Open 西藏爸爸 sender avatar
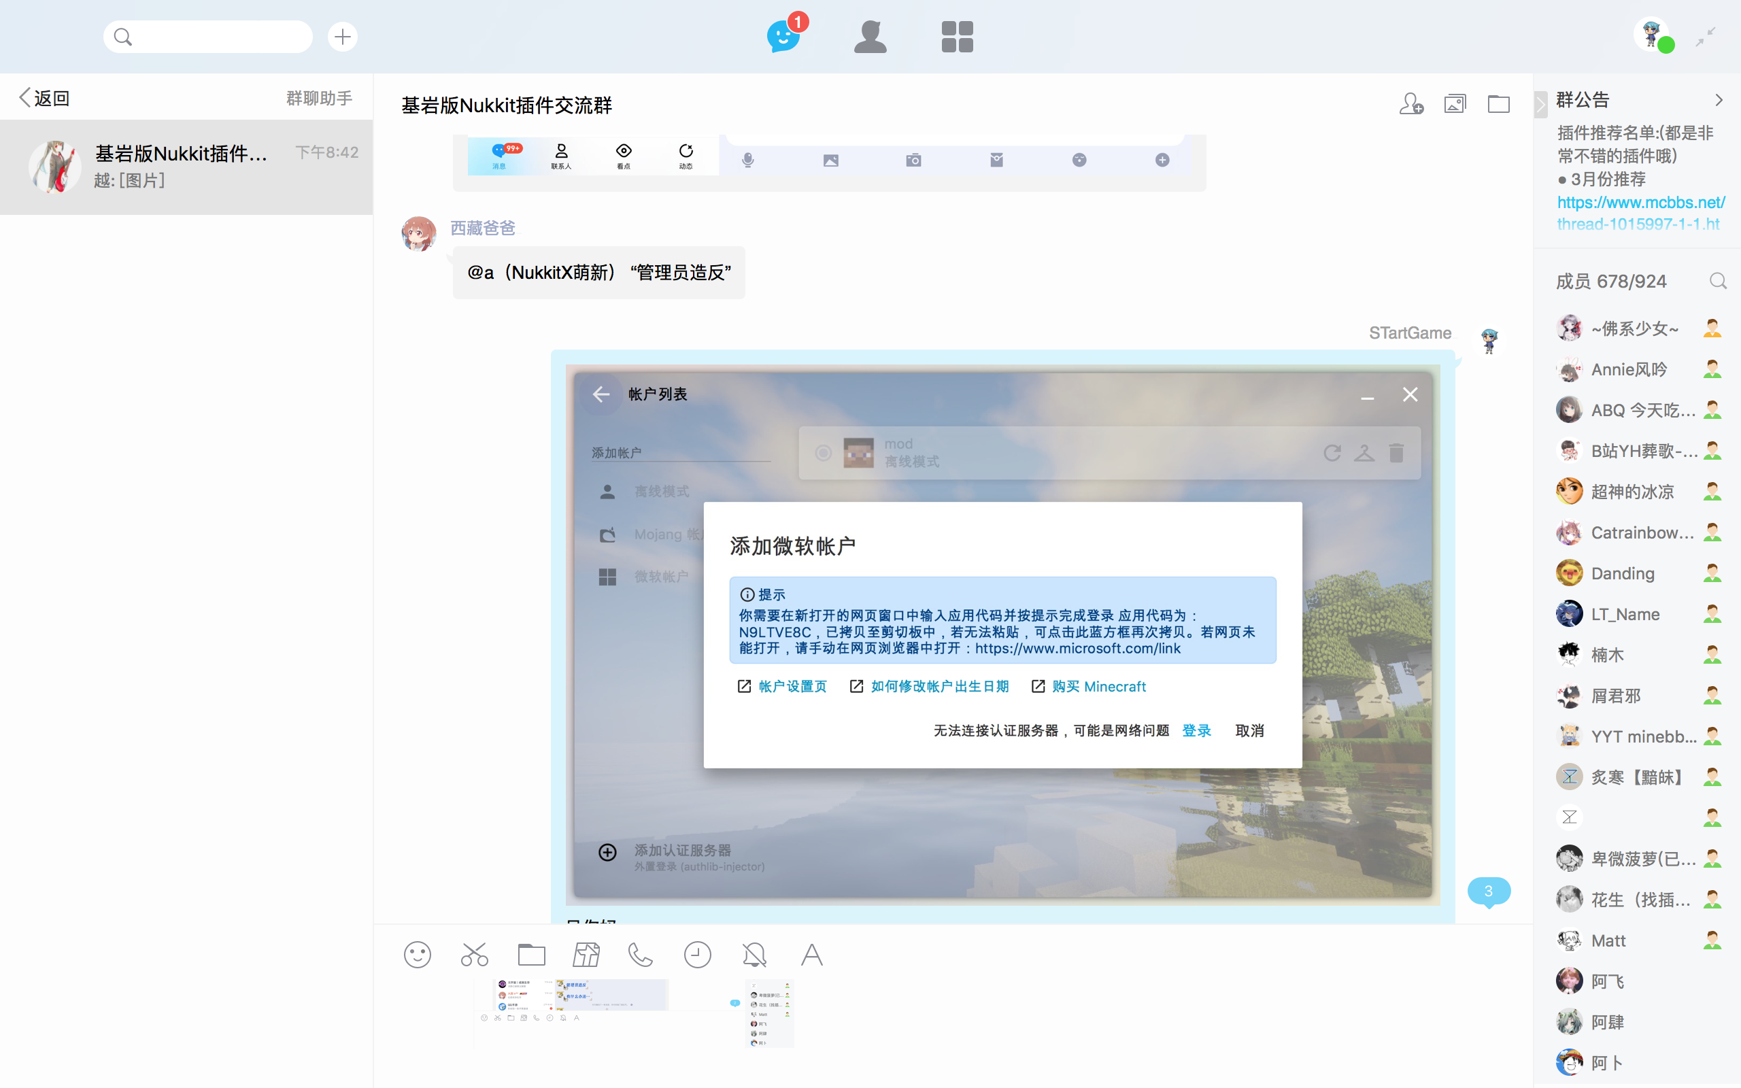 click(419, 233)
